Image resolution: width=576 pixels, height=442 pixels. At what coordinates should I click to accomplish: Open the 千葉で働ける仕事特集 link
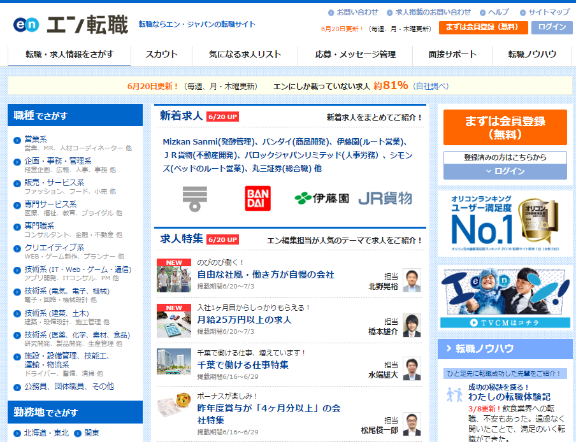(243, 365)
